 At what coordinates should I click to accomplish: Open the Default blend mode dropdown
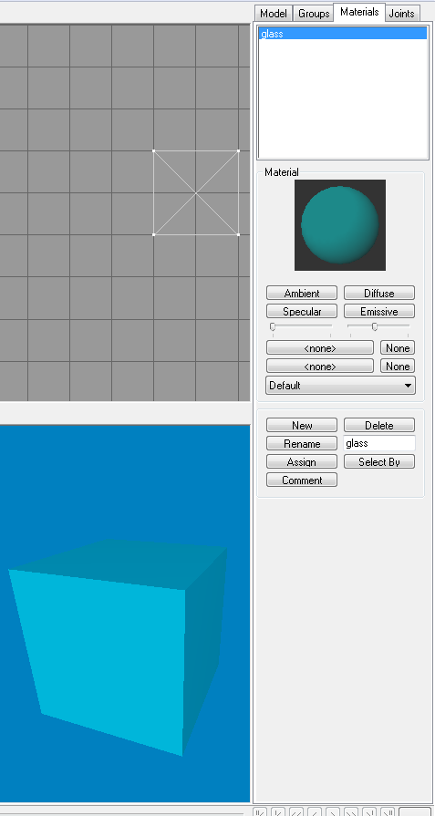340,386
